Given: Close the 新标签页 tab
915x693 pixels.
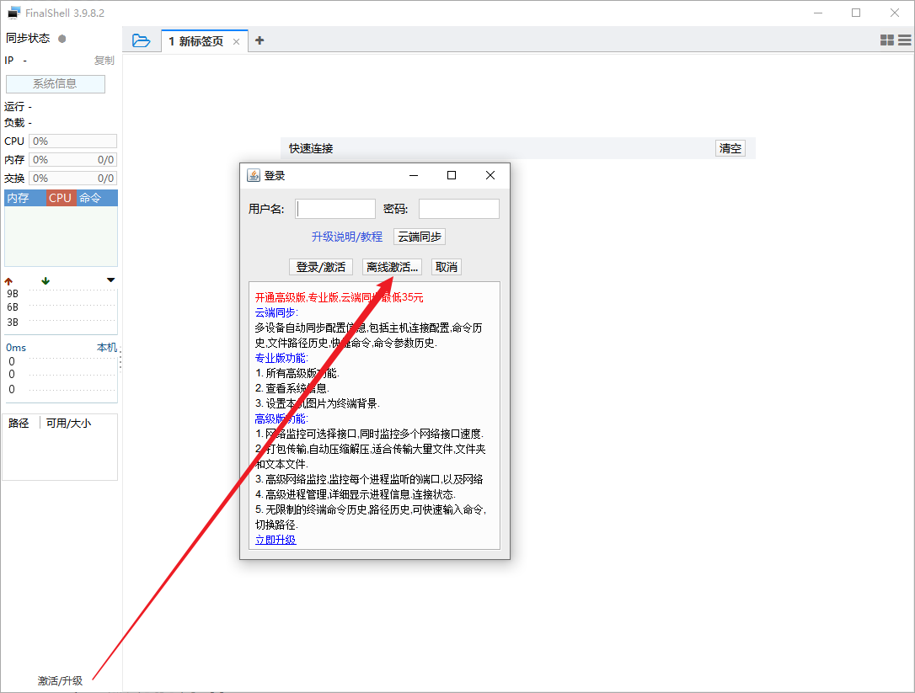Looking at the screenshot, I should click(237, 41).
